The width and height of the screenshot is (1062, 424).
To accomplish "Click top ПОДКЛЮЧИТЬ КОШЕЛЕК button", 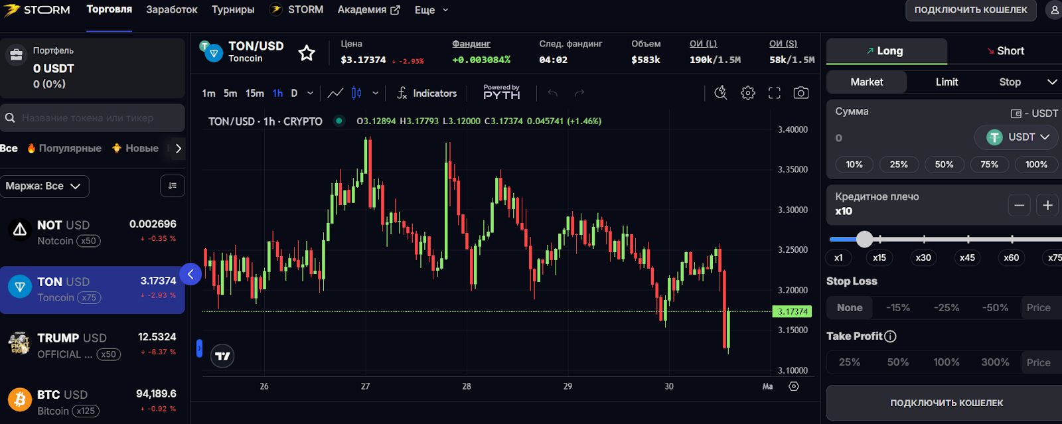I will click(x=971, y=11).
